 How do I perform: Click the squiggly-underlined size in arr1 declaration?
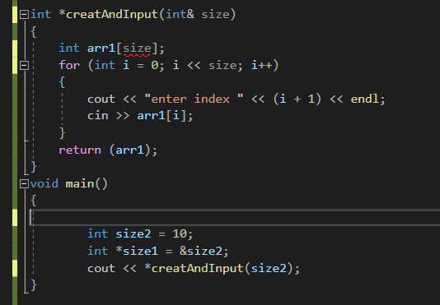point(137,49)
